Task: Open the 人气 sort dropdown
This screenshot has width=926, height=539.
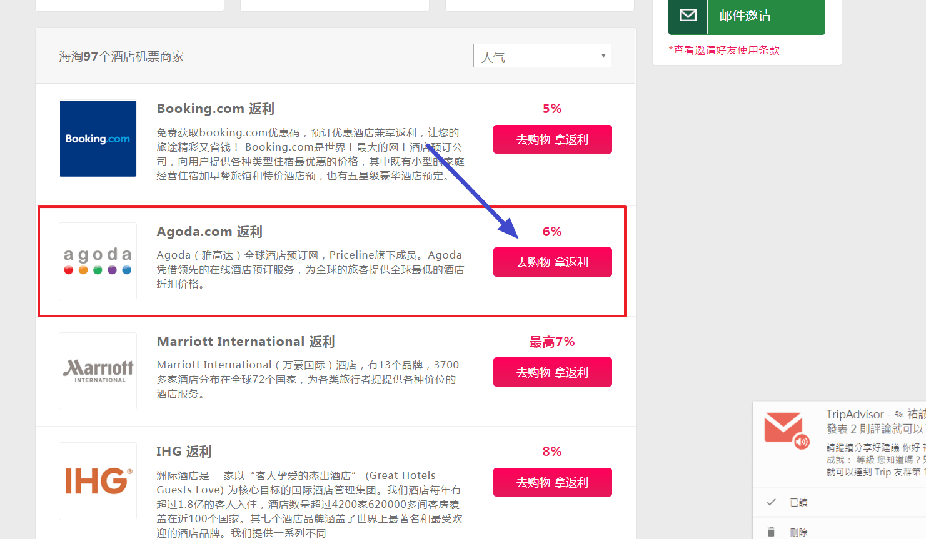Action: coord(541,56)
